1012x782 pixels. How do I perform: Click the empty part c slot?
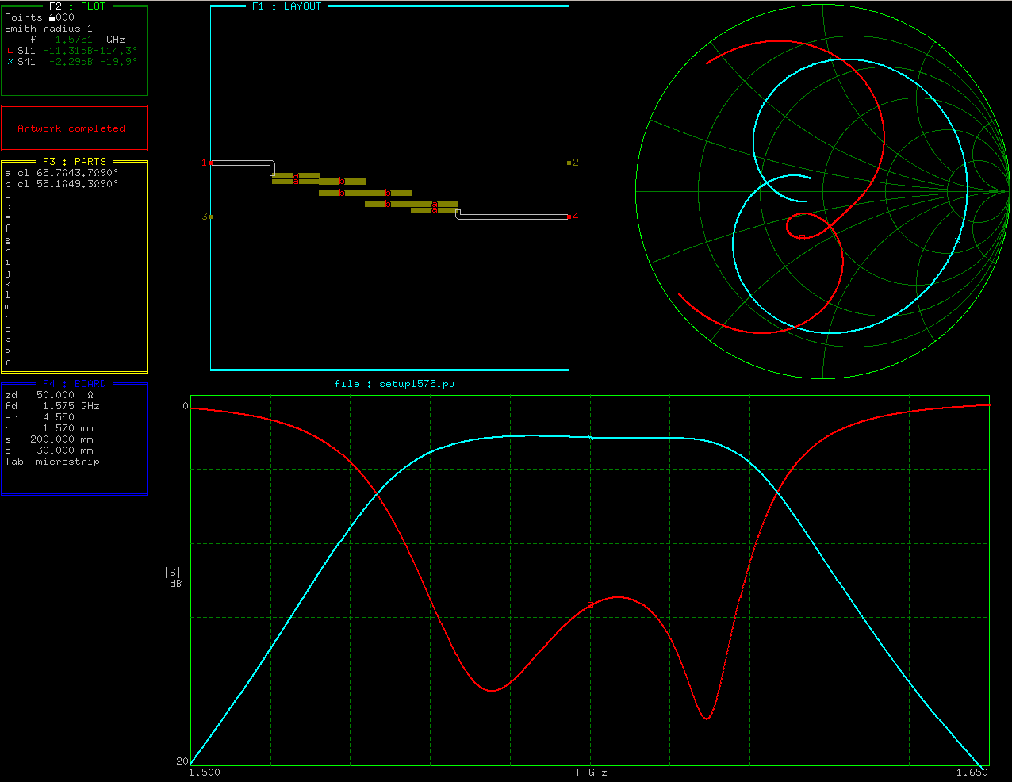pyautogui.click(x=8, y=195)
